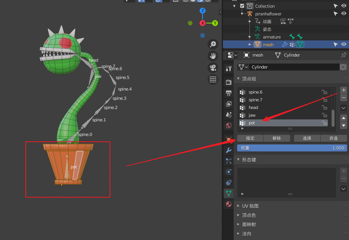Open the World properties globe tab
Viewport: 349px width, 240px height.
pos(229,126)
